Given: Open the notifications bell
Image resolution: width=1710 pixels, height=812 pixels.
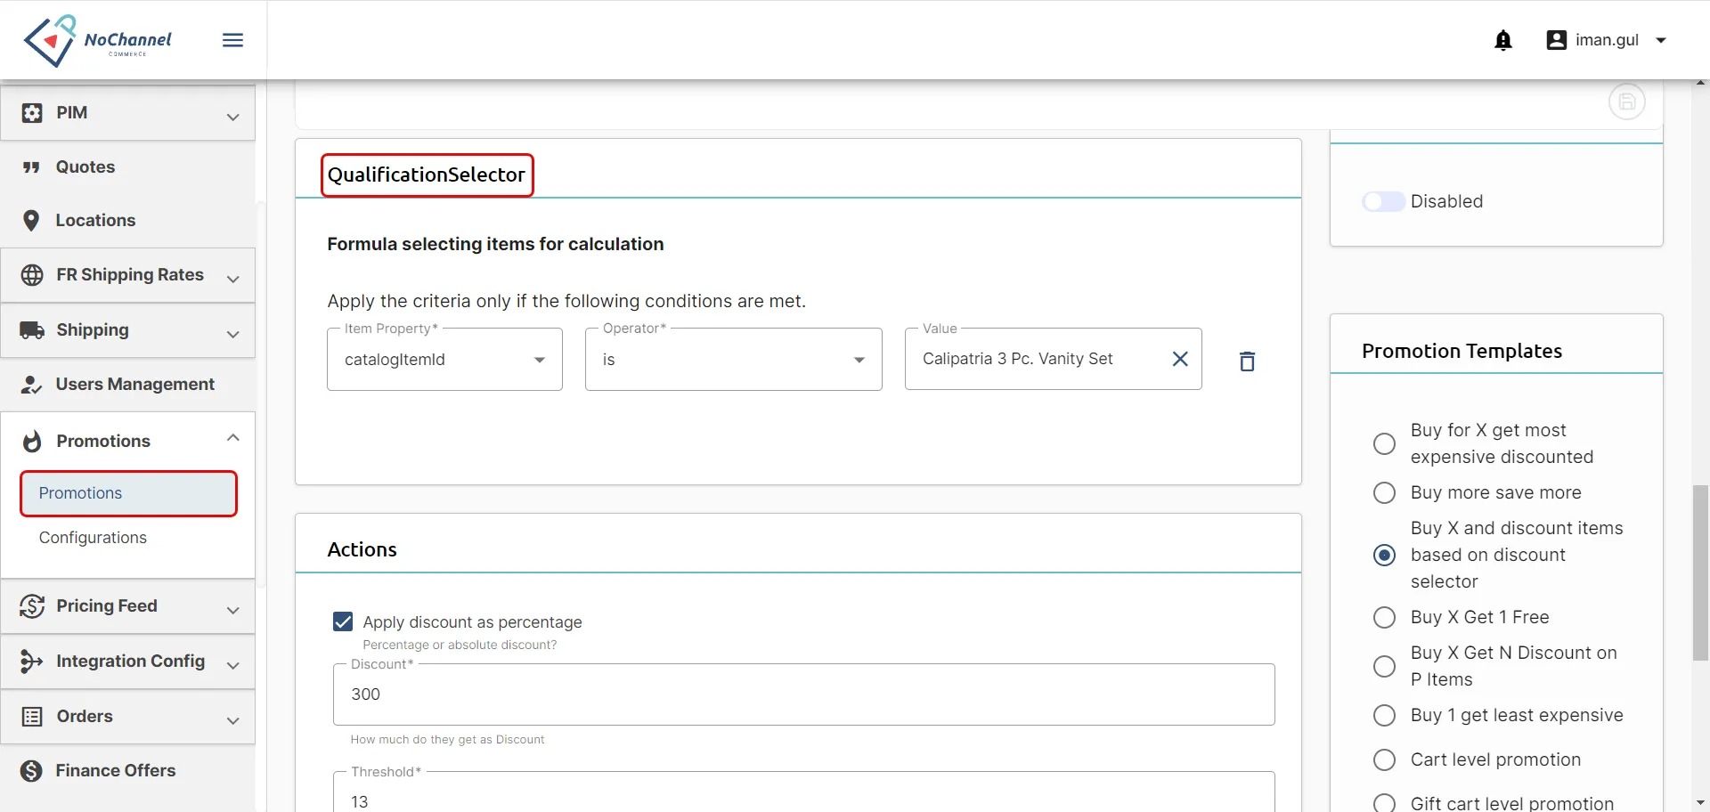Looking at the screenshot, I should [1503, 40].
